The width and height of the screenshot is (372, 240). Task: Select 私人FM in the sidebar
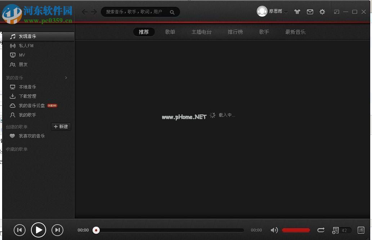click(x=26, y=46)
